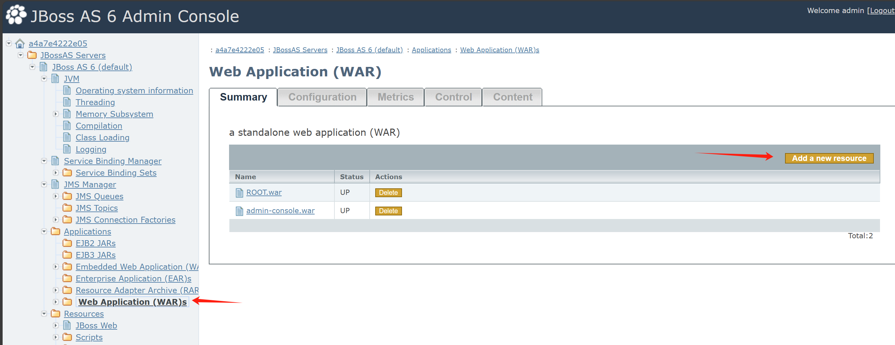
Task: Click the page icon beside Operating system information
Action: point(67,90)
